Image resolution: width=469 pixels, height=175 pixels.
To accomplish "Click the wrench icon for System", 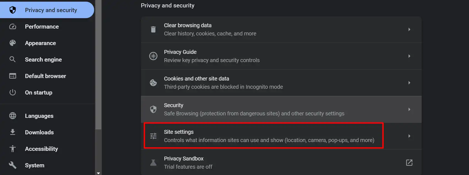I will coord(13,165).
